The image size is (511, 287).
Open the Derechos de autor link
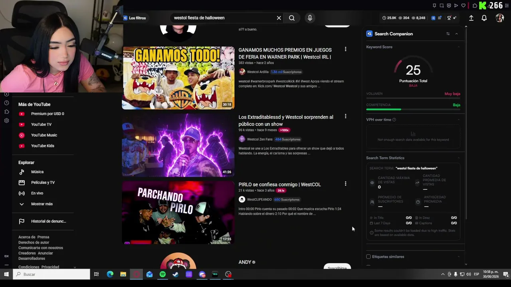[34, 242]
